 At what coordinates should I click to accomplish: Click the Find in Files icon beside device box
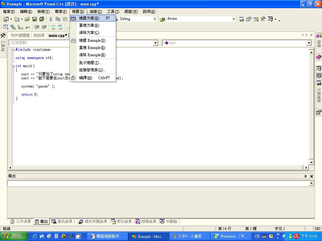click(163, 19)
